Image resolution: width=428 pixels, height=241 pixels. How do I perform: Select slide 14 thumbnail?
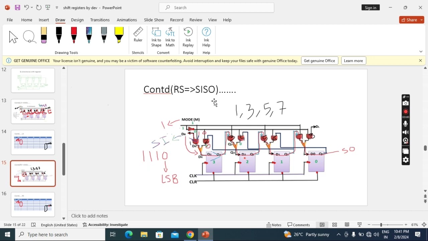(33, 143)
